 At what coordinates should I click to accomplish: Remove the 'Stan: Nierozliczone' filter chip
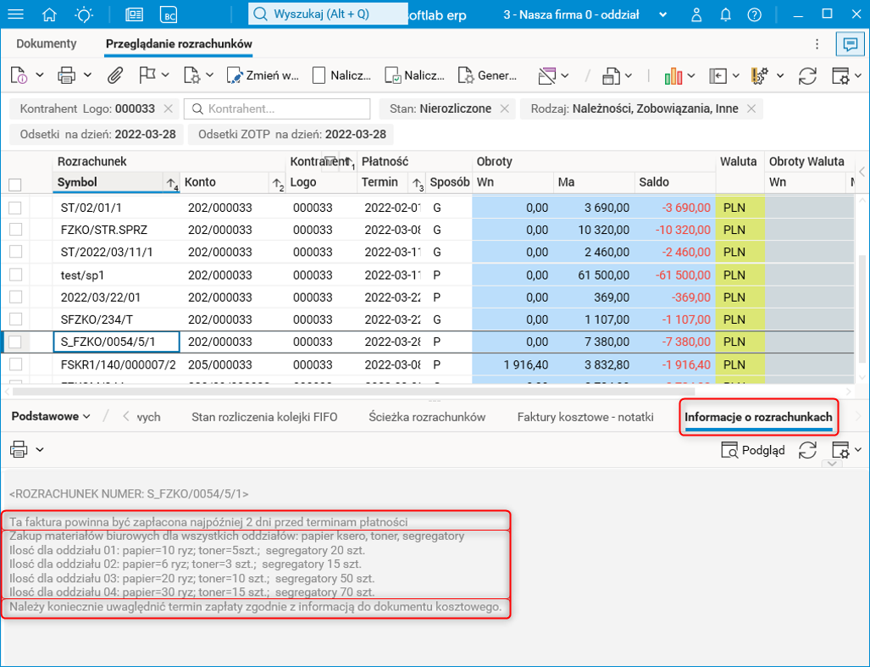tap(504, 108)
